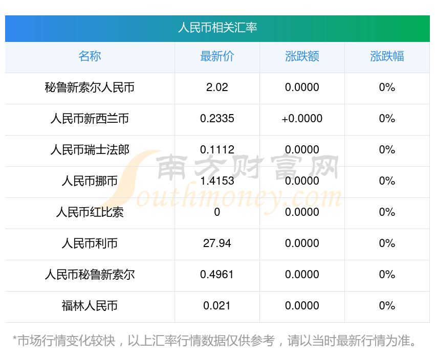Select the 人民币瑞士法郎 row name
The width and height of the screenshot is (435, 357).
click(x=90, y=150)
